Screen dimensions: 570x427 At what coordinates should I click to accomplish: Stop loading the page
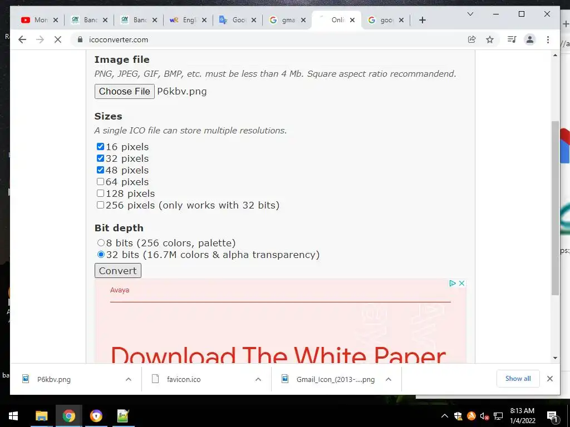(x=58, y=39)
